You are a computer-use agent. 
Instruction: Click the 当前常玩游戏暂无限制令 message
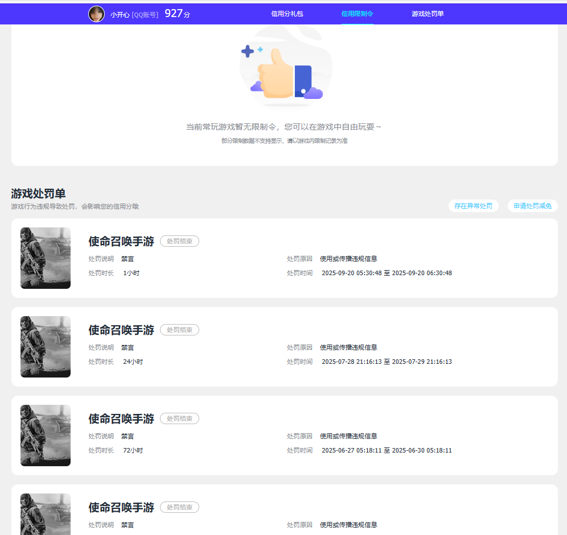click(283, 127)
